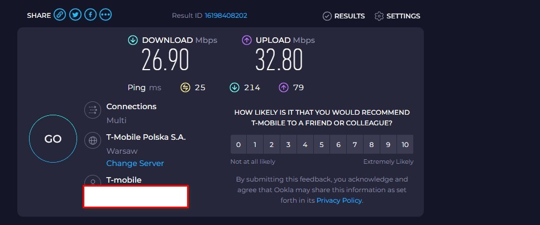Click the Change Server link

135,163
